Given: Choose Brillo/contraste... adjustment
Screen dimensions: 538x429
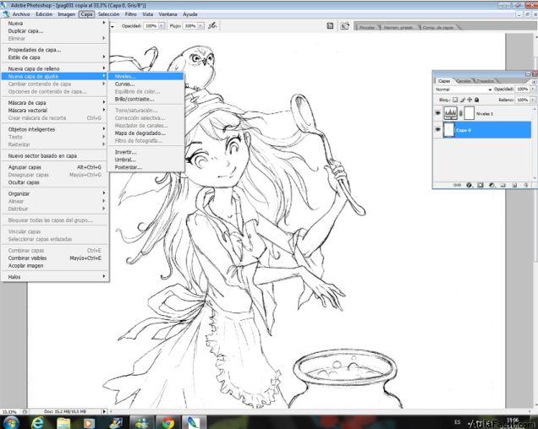Looking at the screenshot, I should 145,99.
